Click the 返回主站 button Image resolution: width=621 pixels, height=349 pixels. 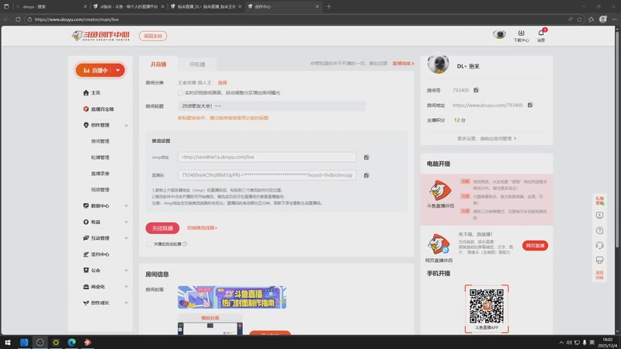coord(153,36)
